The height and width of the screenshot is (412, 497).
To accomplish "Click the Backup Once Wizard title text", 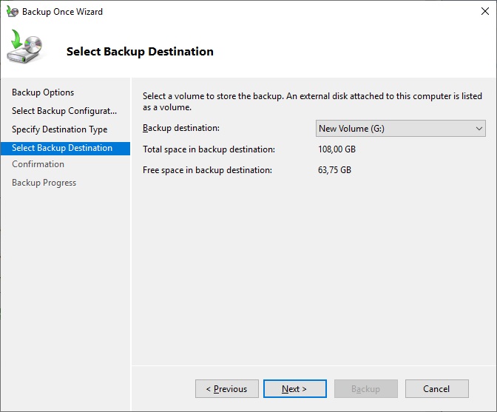I will click(x=62, y=12).
